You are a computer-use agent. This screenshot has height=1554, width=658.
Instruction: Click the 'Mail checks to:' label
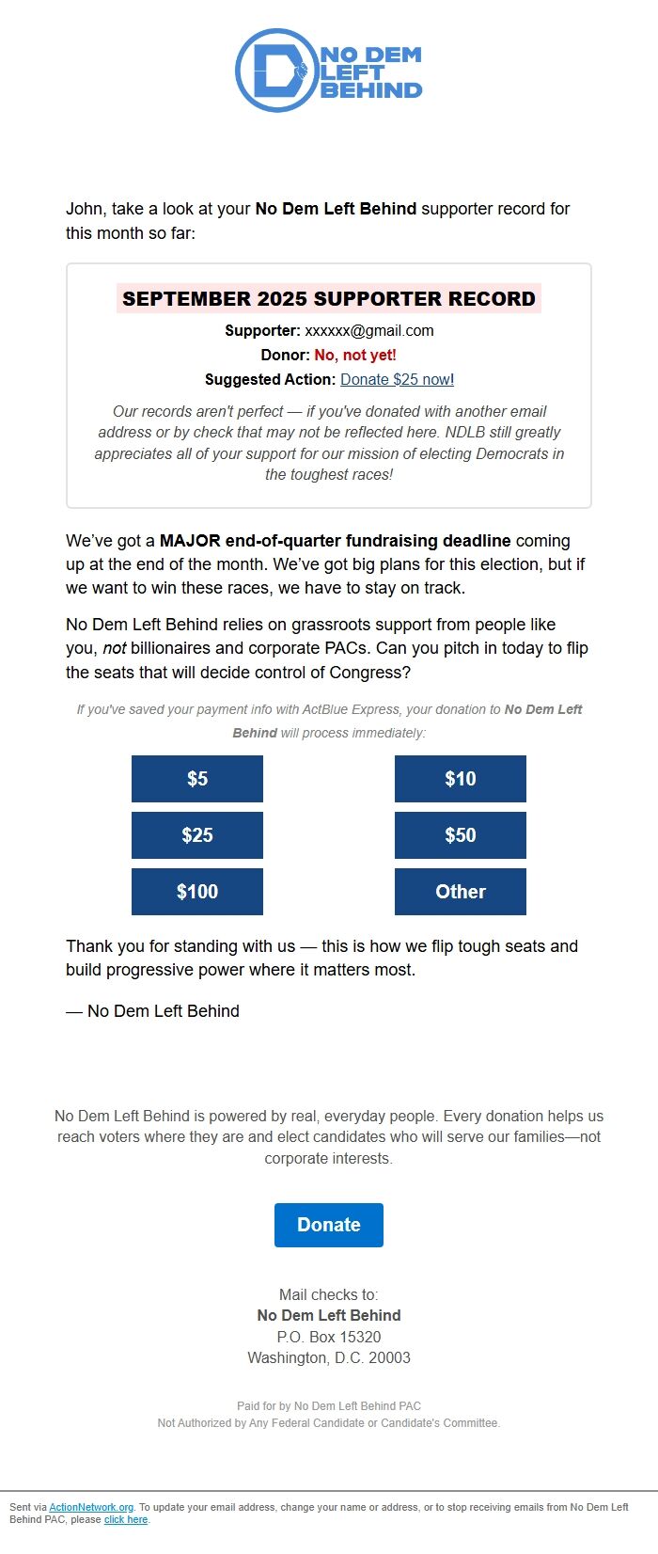(329, 1294)
